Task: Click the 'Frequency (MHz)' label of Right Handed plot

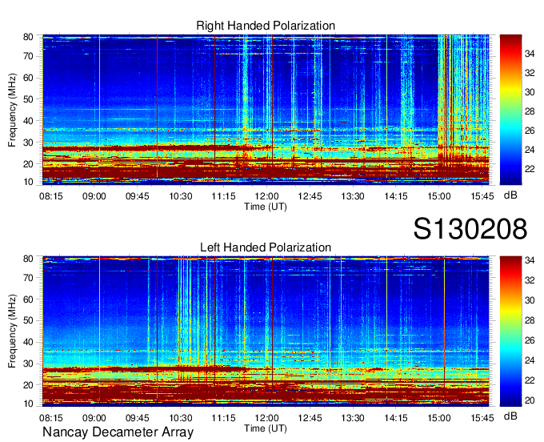Action: (12, 110)
